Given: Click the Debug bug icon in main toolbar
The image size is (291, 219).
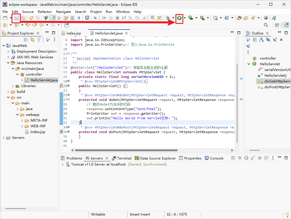Looking at the screenshot, I should 168,18.
